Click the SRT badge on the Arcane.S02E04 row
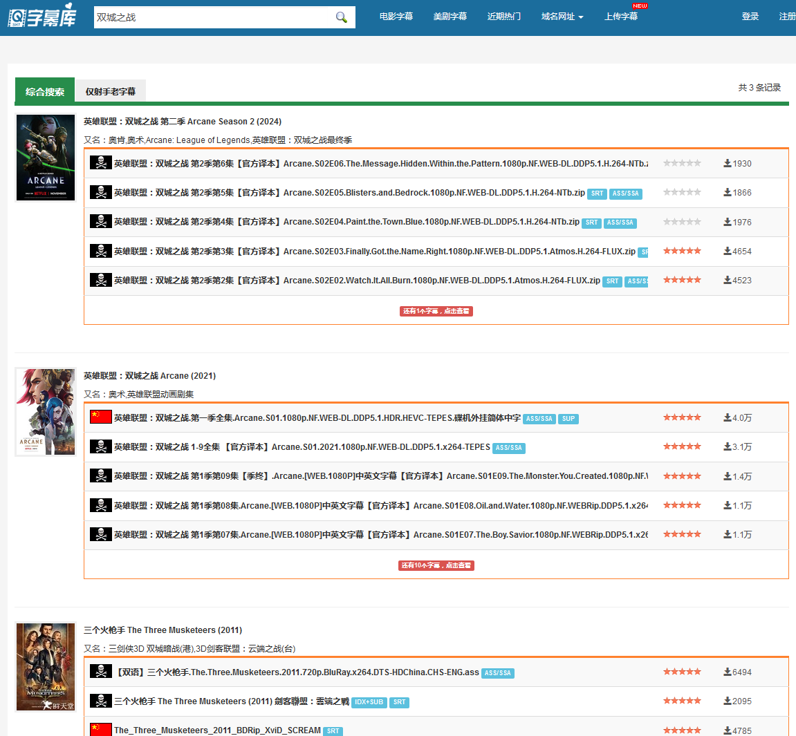 pos(592,223)
